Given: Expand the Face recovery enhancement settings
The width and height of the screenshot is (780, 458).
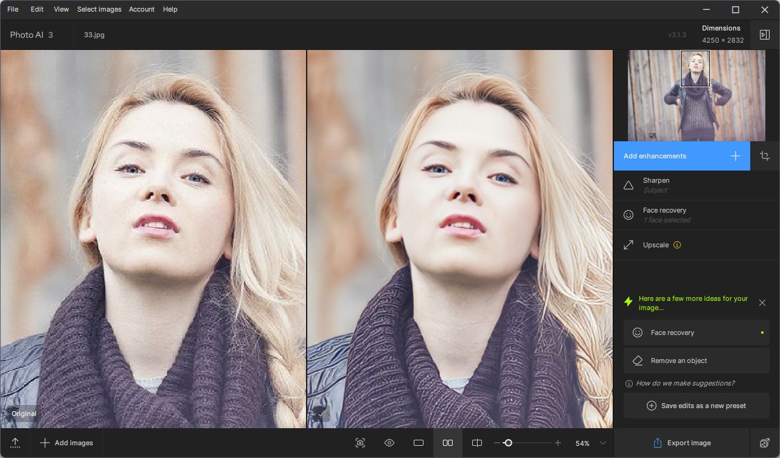Looking at the screenshot, I should click(696, 215).
